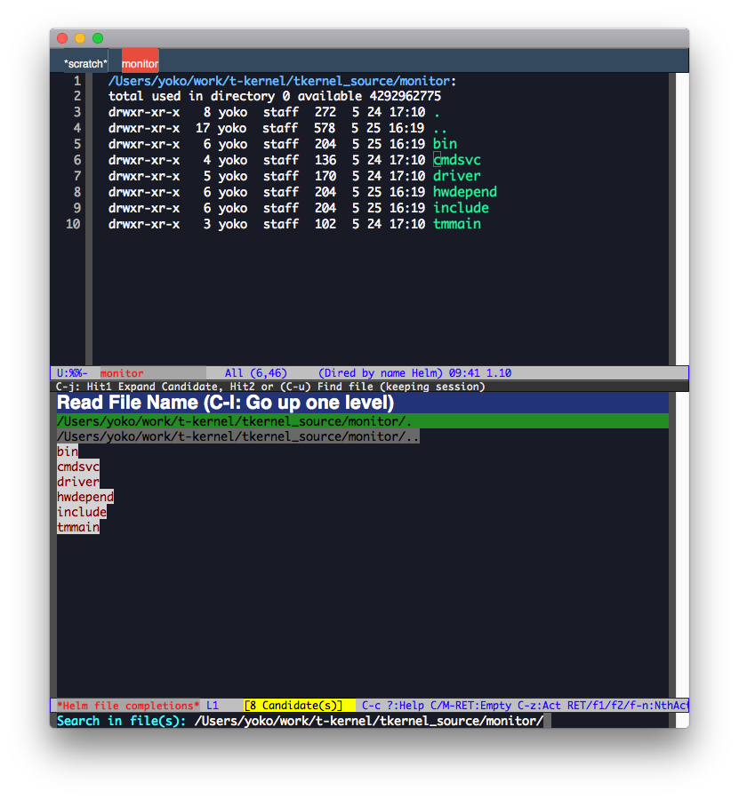The width and height of the screenshot is (739, 799).
Task: Click the 'Search in file(s)' minibuffer input
Action: 368,721
